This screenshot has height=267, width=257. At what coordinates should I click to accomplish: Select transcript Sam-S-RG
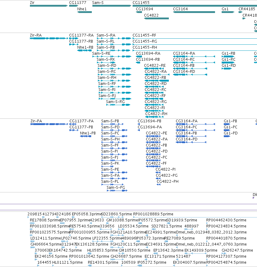click(x=118, y=105)
